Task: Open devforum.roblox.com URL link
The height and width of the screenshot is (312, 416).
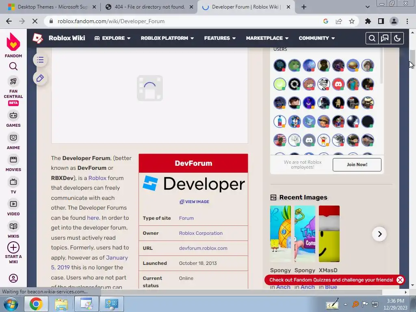Action: click(203, 248)
